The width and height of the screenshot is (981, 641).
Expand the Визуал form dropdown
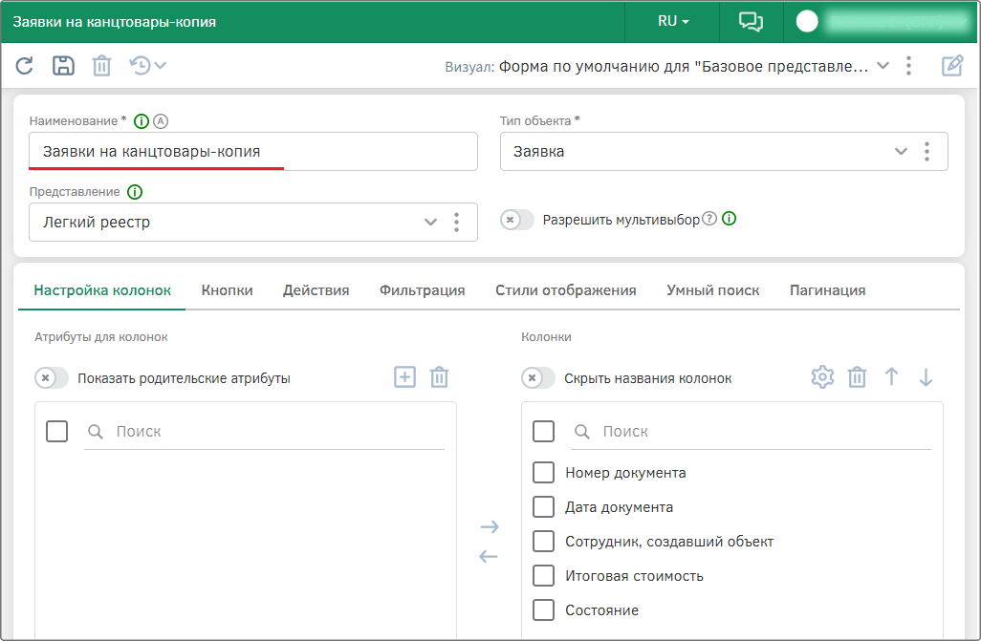883,66
